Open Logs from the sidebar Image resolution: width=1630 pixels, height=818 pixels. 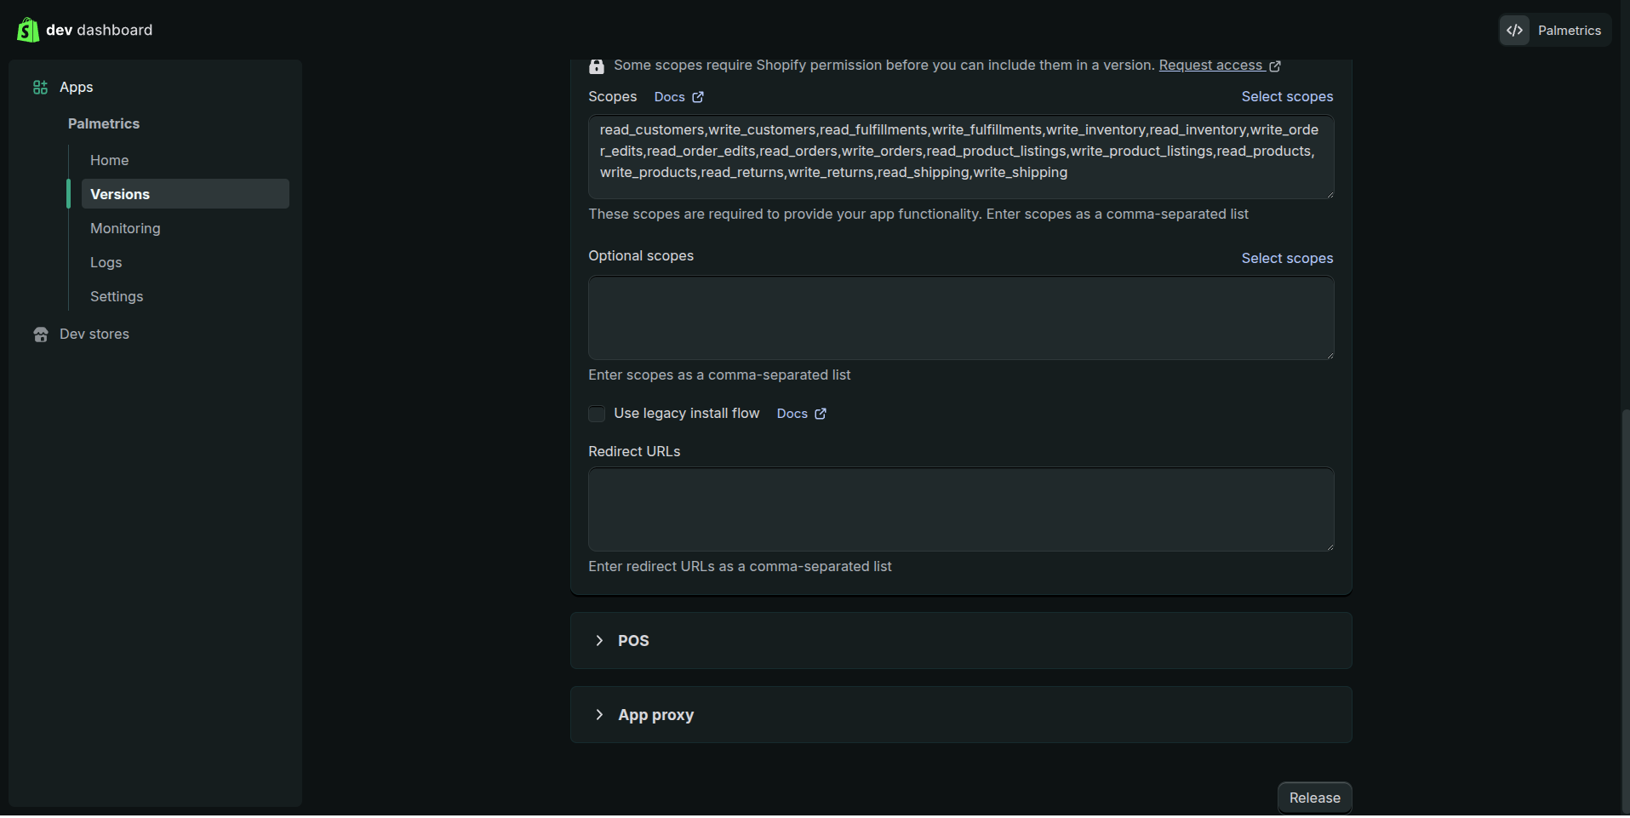coord(106,262)
